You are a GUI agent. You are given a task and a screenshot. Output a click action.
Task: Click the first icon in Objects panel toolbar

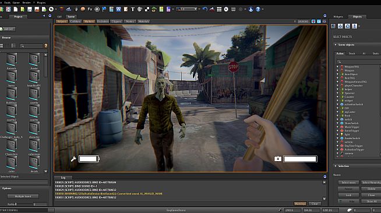(333, 26)
